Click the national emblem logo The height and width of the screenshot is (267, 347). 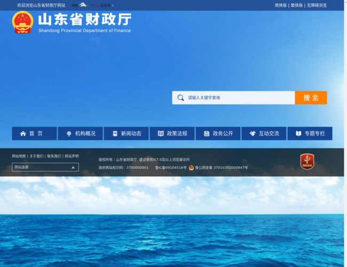pyautogui.click(x=22, y=22)
